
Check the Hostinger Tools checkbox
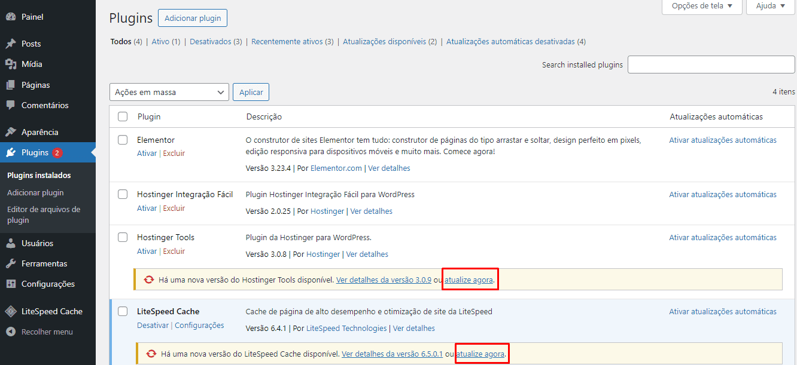click(123, 237)
